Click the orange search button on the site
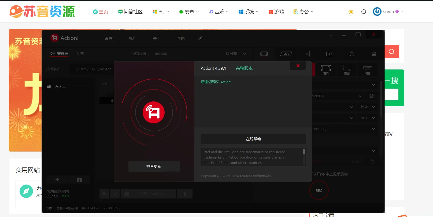Screen dimensions: 433x217 (392, 52)
